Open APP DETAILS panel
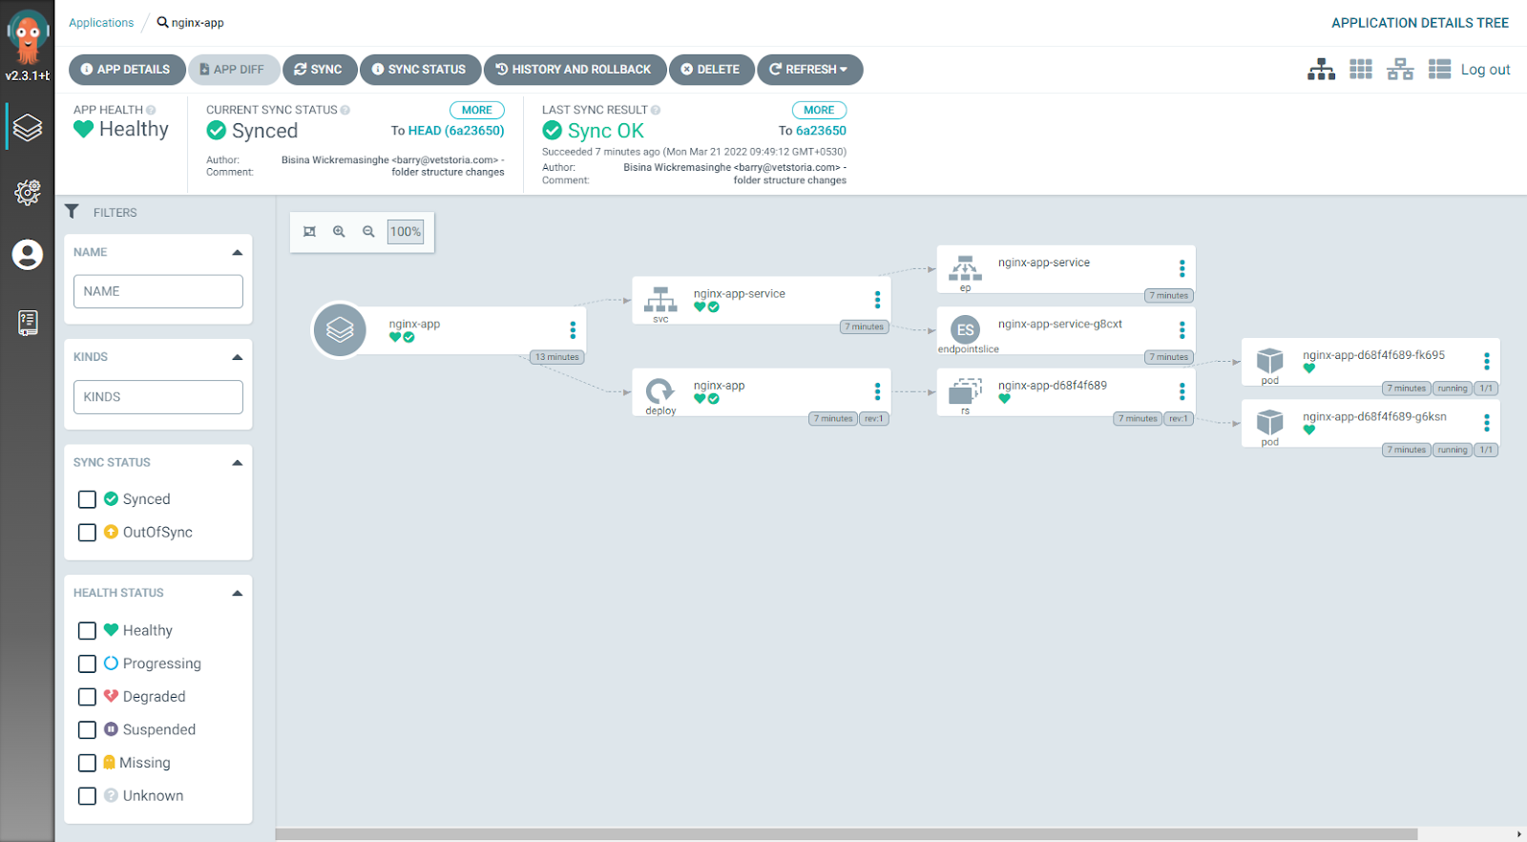The width and height of the screenshot is (1527, 842). [125, 70]
